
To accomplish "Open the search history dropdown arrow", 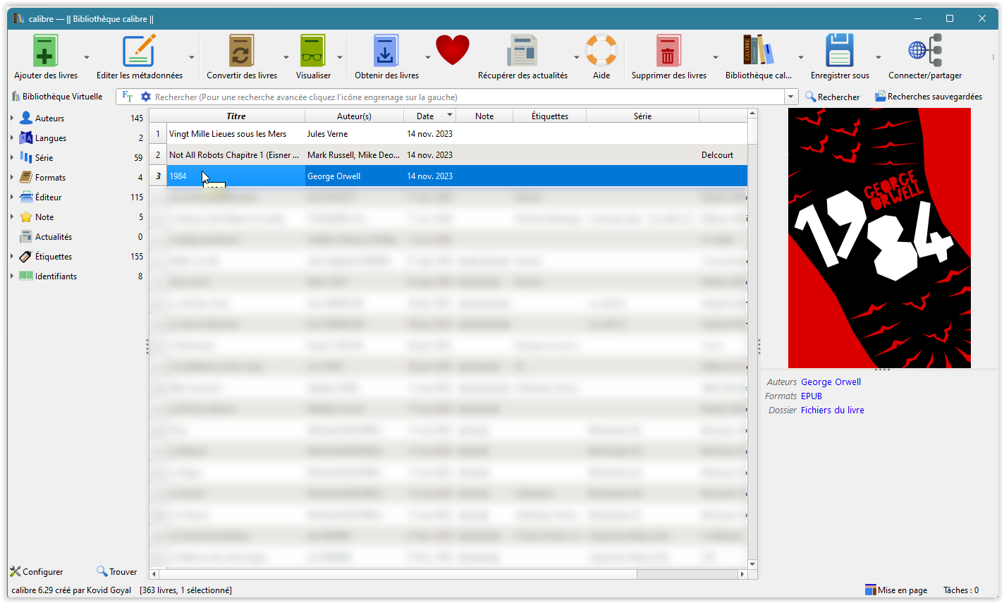I will tap(791, 97).
